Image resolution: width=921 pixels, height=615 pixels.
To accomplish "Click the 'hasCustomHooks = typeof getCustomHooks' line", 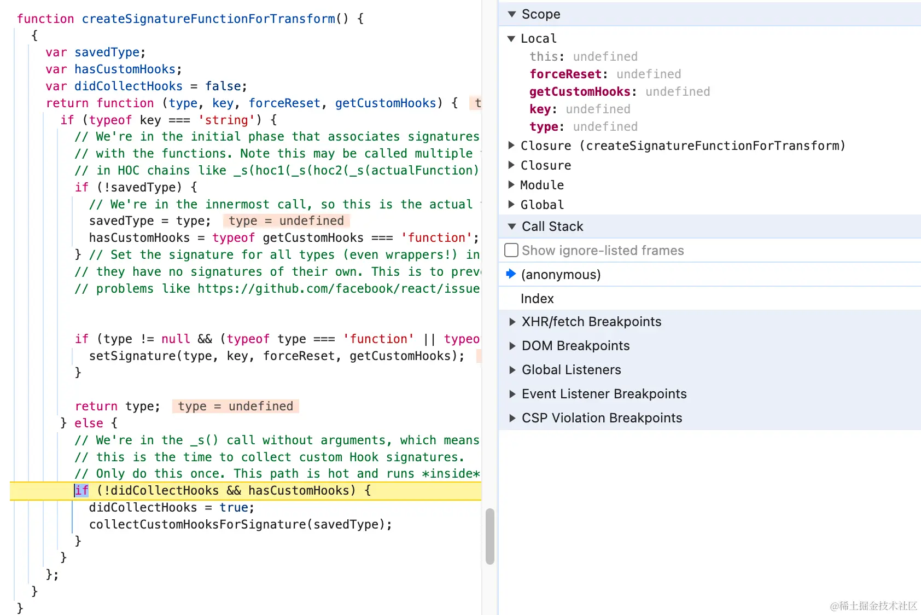I will pos(284,238).
